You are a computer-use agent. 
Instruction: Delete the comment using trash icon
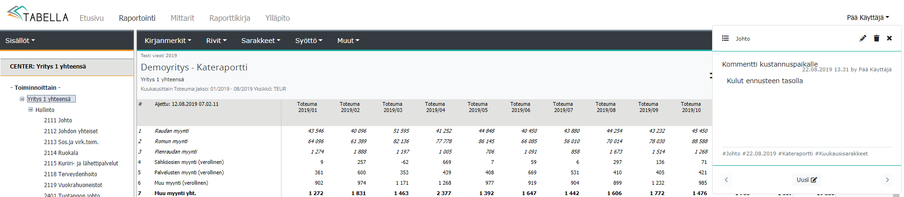click(876, 38)
